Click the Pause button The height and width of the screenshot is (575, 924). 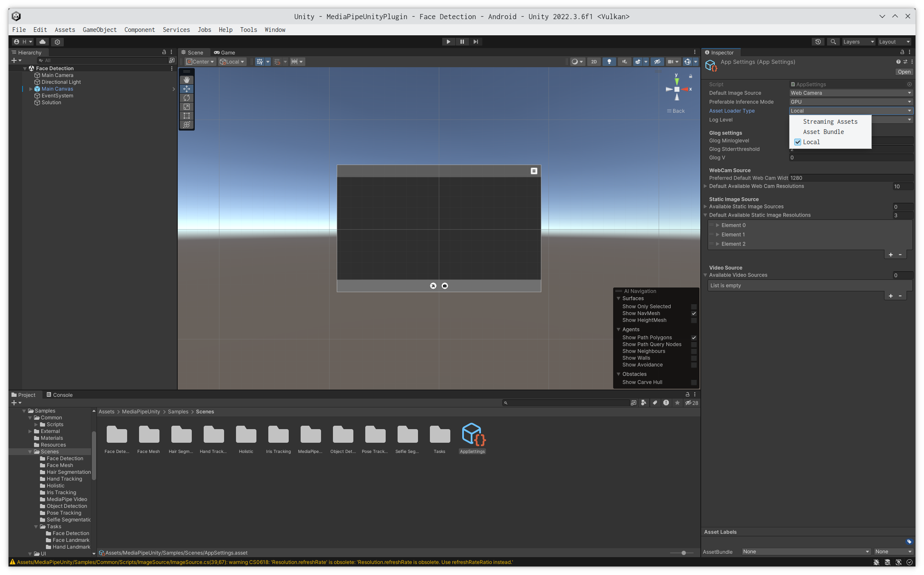point(462,42)
